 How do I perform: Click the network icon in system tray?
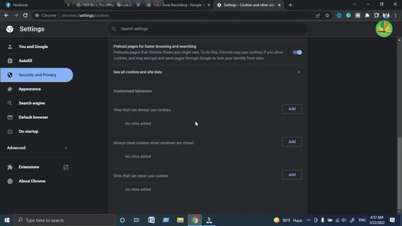point(337,220)
